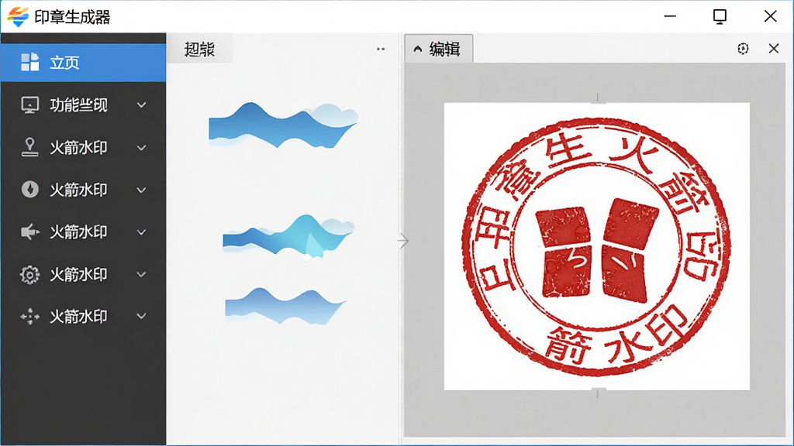Open the 功能些现 sidebar section

(x=83, y=105)
